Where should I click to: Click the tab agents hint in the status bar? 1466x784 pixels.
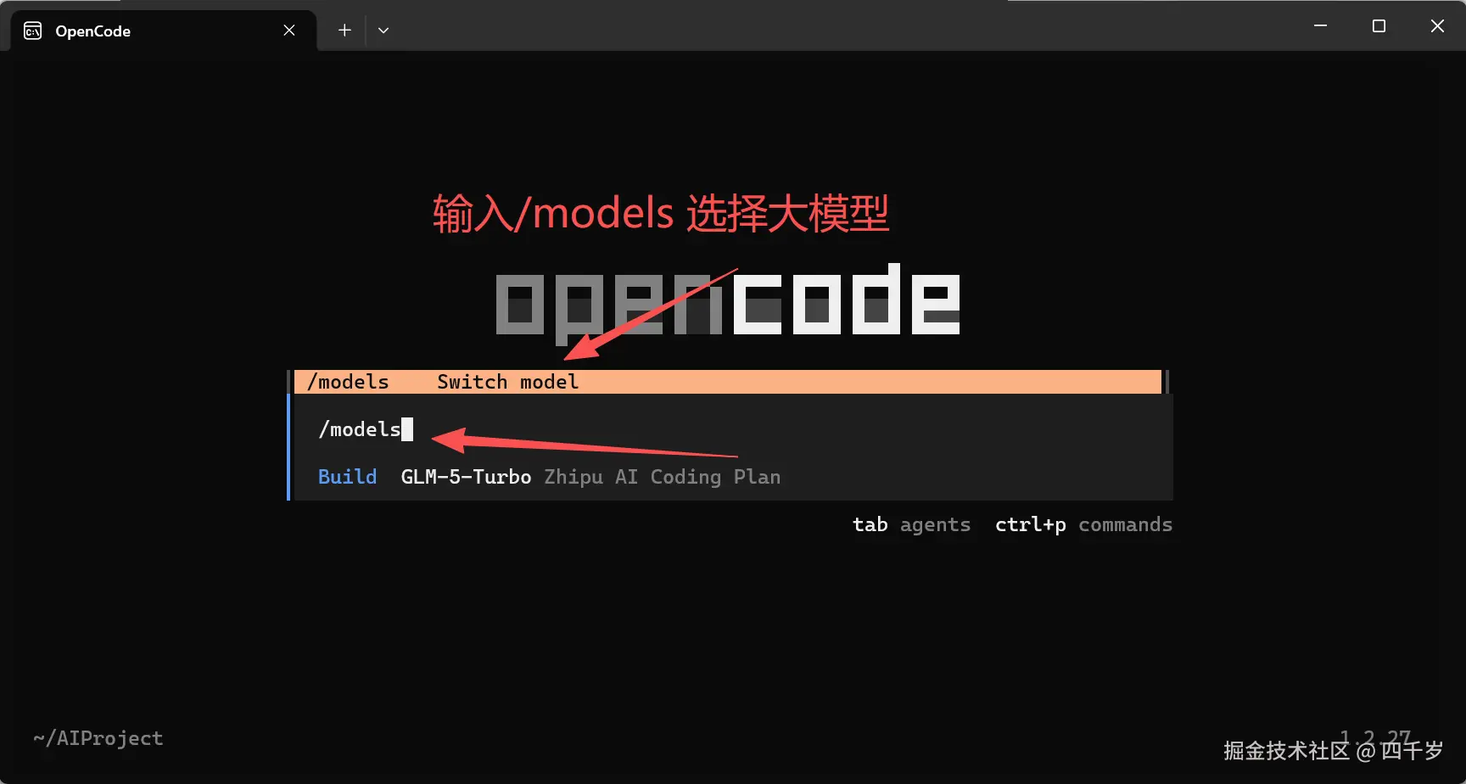[911, 524]
